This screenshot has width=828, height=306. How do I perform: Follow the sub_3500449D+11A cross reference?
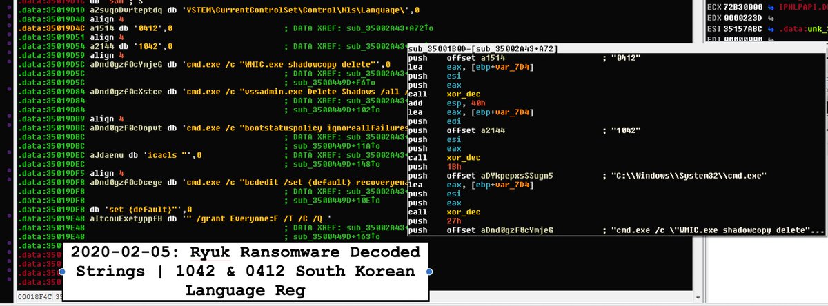[336, 146]
